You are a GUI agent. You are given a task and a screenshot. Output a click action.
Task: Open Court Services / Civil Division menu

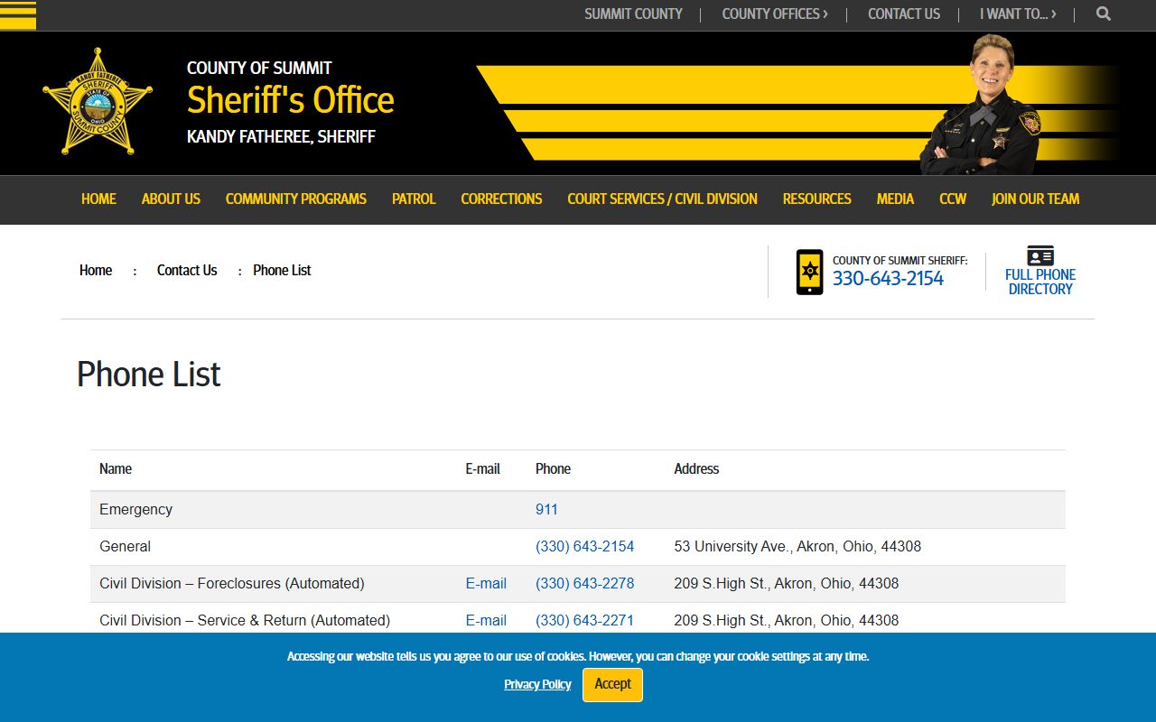coord(662,199)
